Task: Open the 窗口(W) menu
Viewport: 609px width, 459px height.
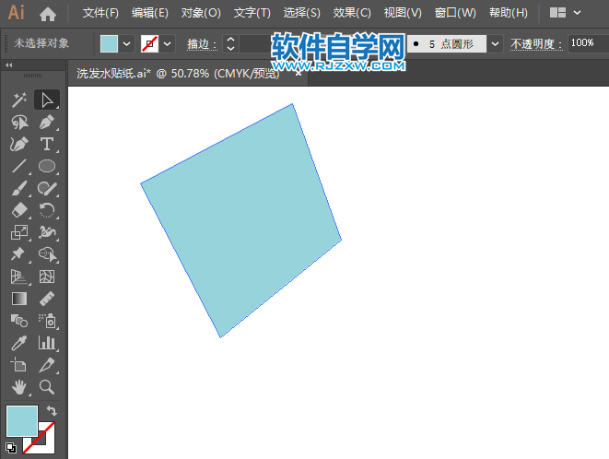Action: (x=455, y=13)
